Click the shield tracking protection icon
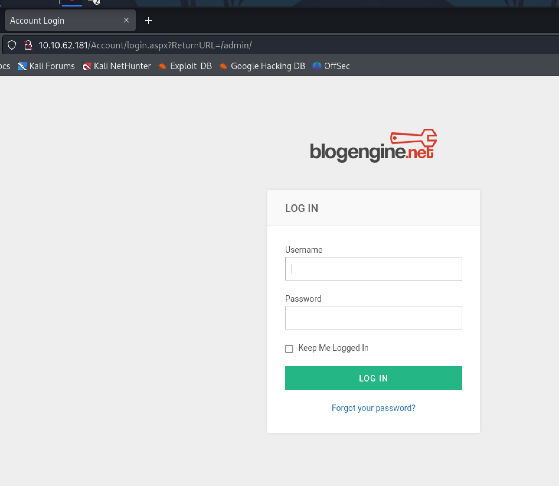Image resolution: width=559 pixels, height=486 pixels. (12, 45)
